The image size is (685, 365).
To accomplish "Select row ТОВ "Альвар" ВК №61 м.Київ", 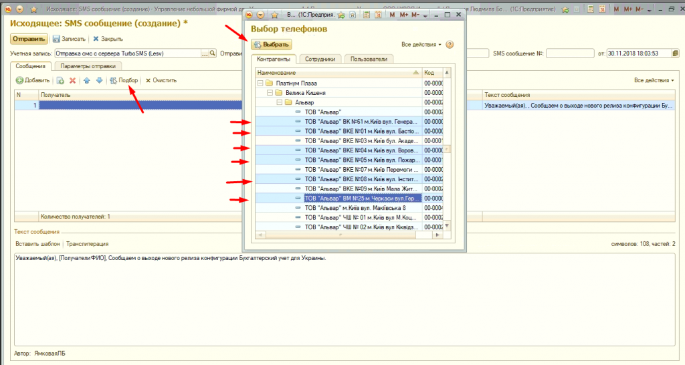I will pyautogui.click(x=349, y=122).
